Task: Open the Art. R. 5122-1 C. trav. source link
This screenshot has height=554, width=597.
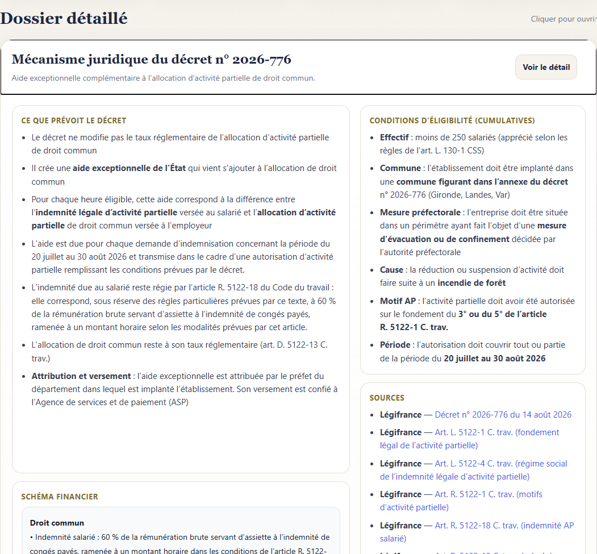Action: (x=461, y=501)
